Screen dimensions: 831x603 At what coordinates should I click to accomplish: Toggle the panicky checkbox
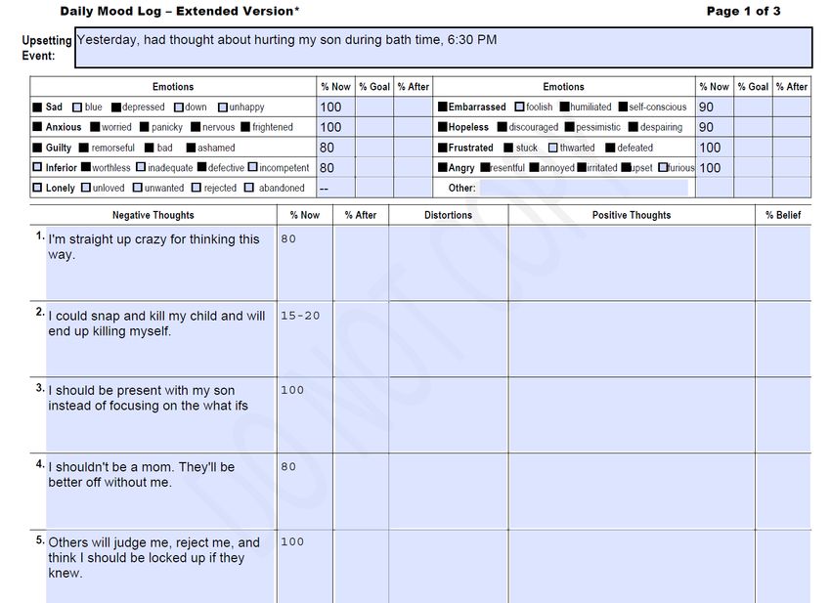coord(144,127)
